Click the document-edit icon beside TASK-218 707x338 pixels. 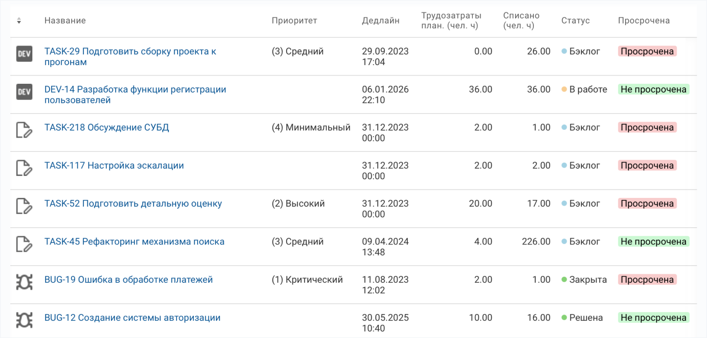(x=24, y=130)
